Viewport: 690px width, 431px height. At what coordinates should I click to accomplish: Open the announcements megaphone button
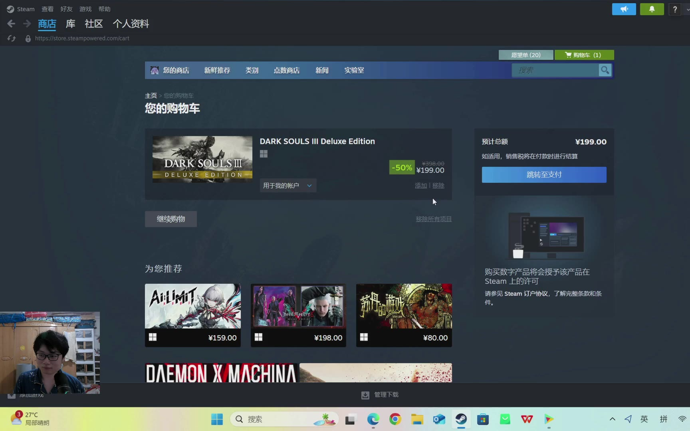(x=624, y=9)
